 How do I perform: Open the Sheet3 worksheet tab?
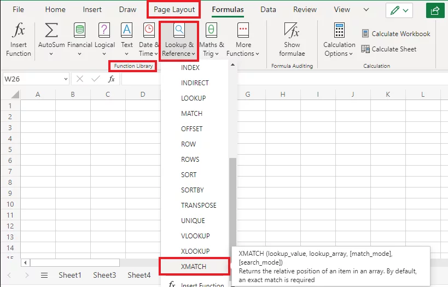[104, 276]
